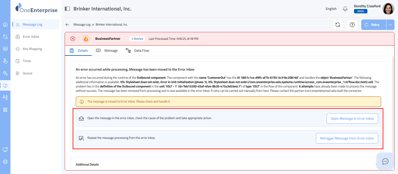Open the English language selector
The height and width of the screenshot is (174, 398).
point(331,9)
